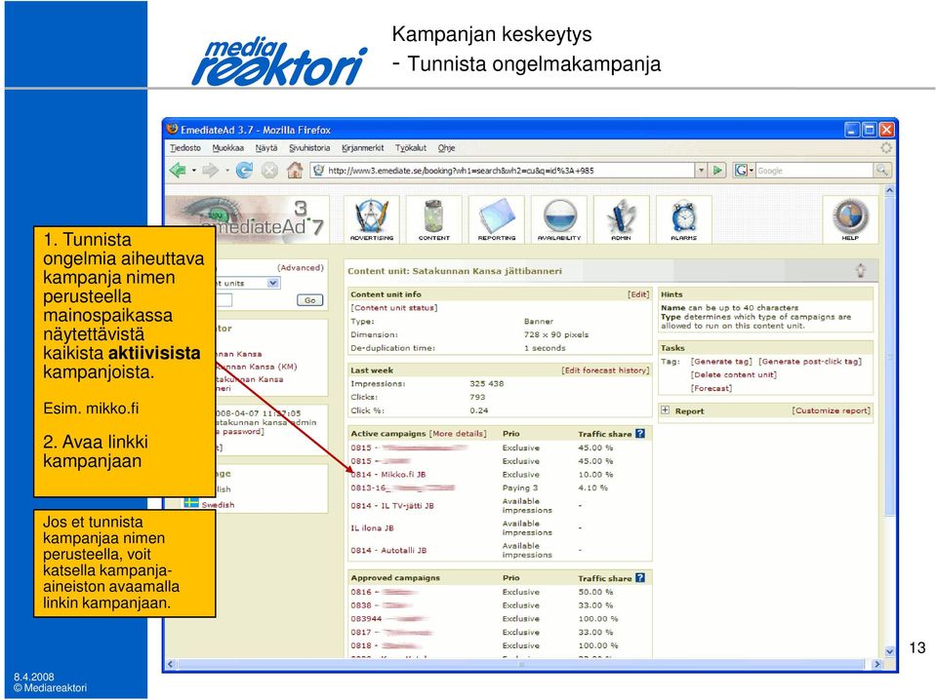The height and width of the screenshot is (700, 936).
Task: Click Edit forecast history link
Action: point(605,370)
